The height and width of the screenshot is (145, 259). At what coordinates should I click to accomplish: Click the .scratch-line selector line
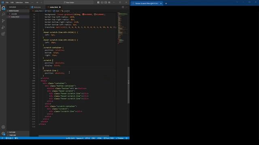(50, 70)
